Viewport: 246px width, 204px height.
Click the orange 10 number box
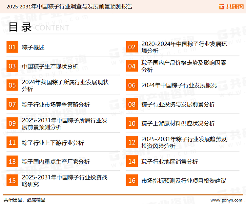[x=132, y=123]
